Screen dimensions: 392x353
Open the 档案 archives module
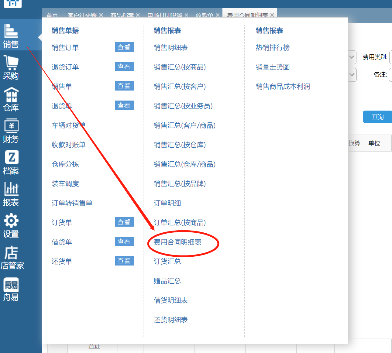coord(11,163)
